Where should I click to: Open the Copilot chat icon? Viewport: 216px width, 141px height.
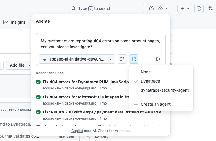click(x=151, y=8)
